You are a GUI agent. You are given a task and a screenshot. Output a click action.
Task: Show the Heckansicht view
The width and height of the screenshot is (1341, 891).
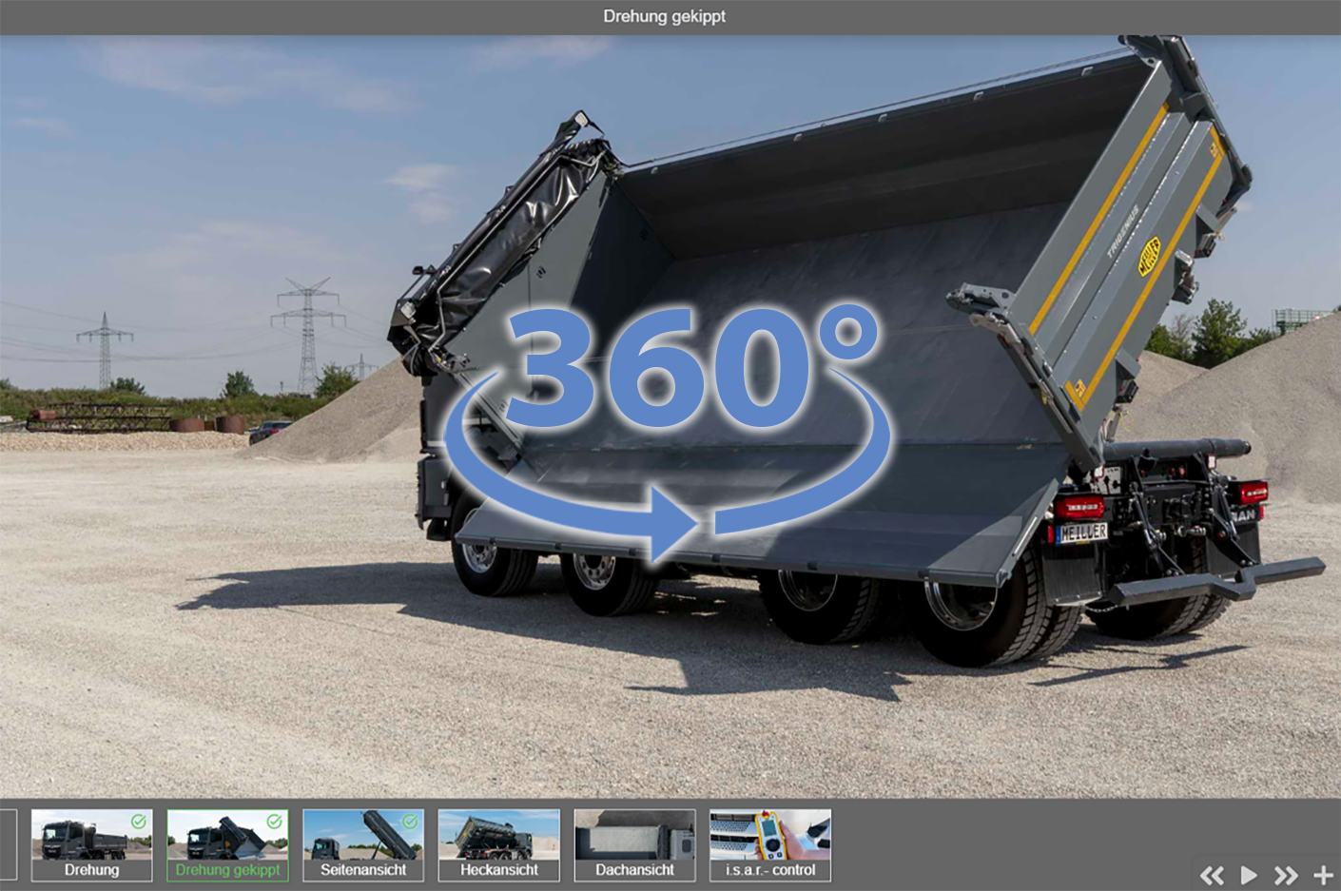[499, 845]
